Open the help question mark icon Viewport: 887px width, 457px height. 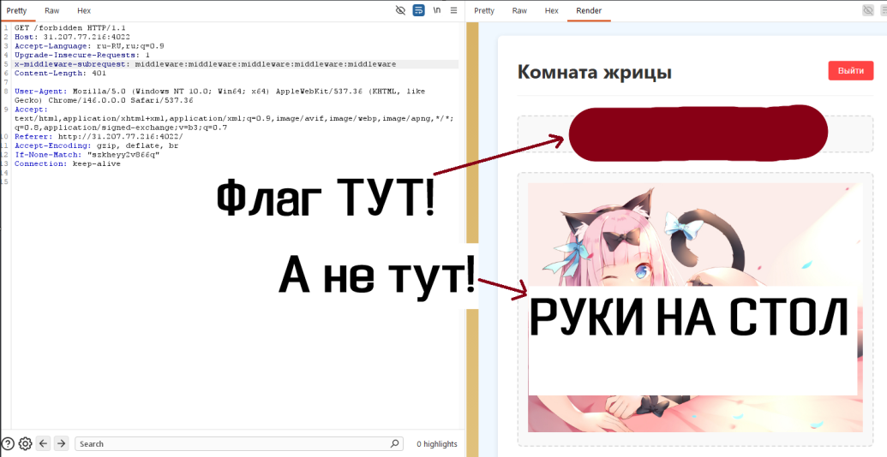click(x=8, y=443)
